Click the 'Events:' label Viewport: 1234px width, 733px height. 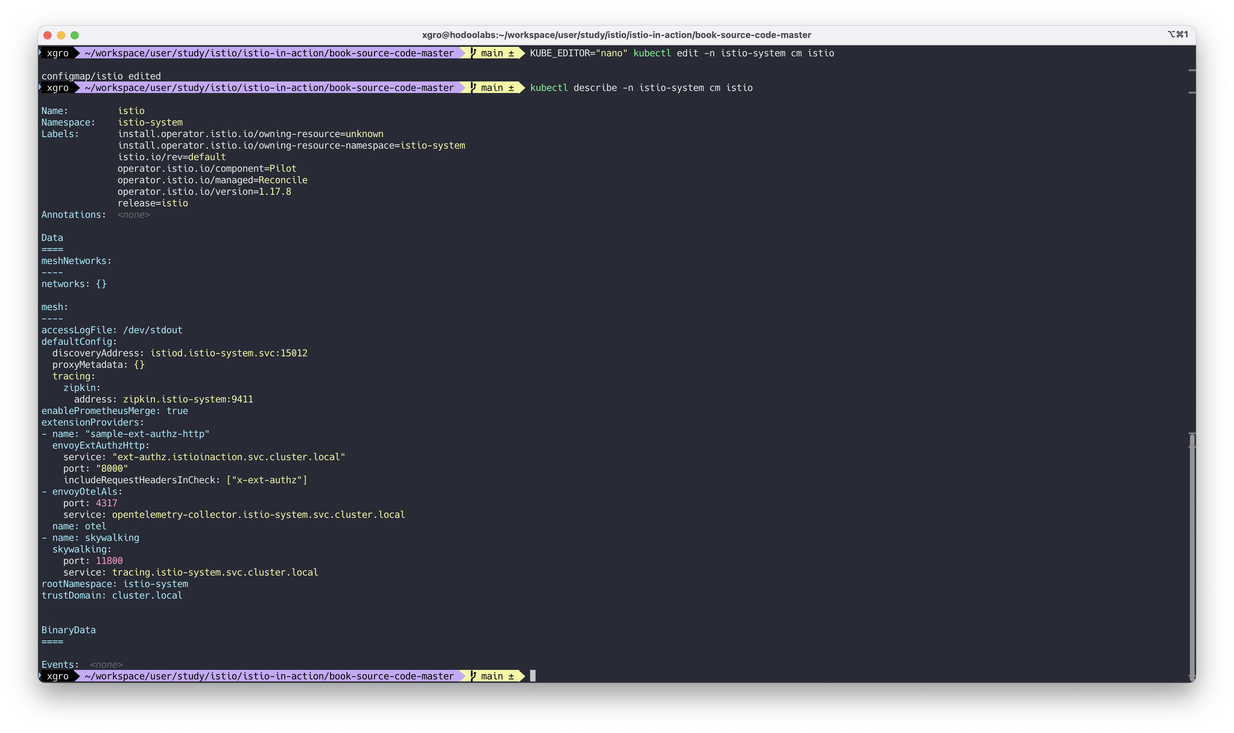(60, 664)
